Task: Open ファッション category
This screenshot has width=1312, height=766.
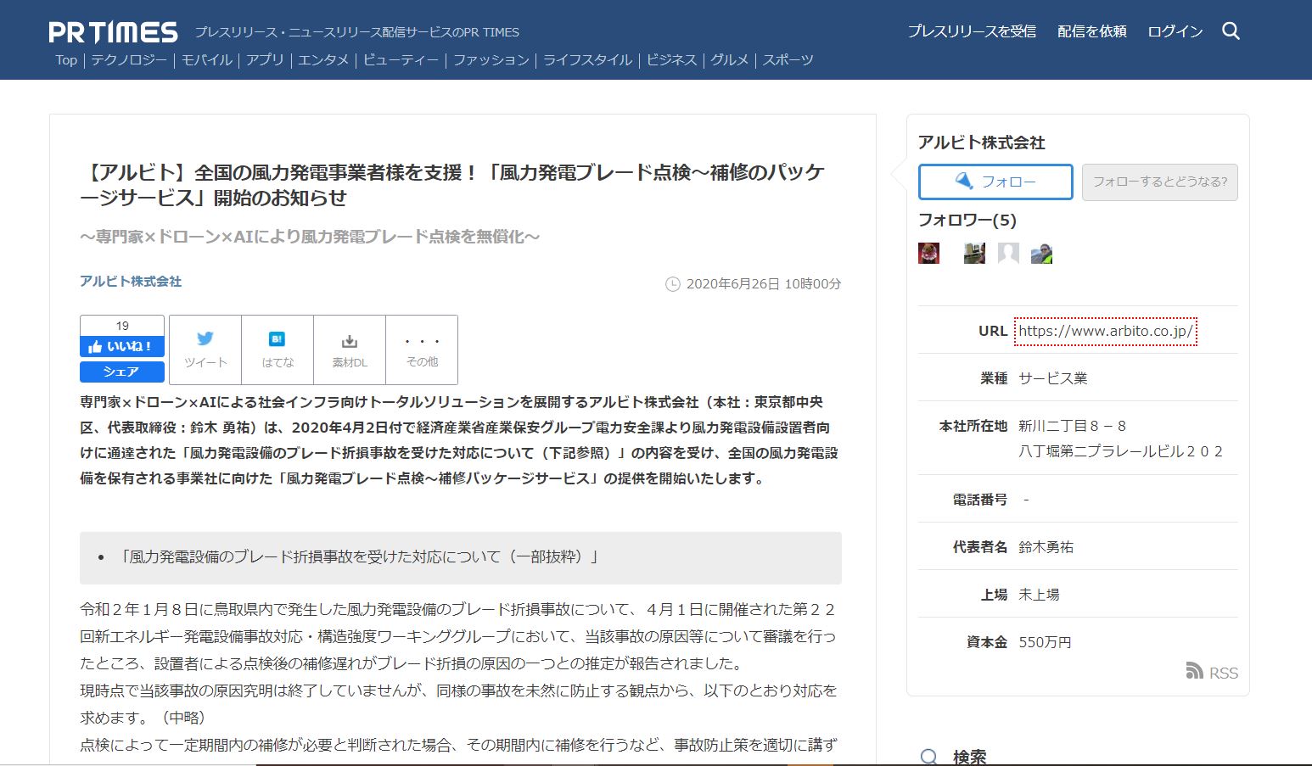Action: 491,60
